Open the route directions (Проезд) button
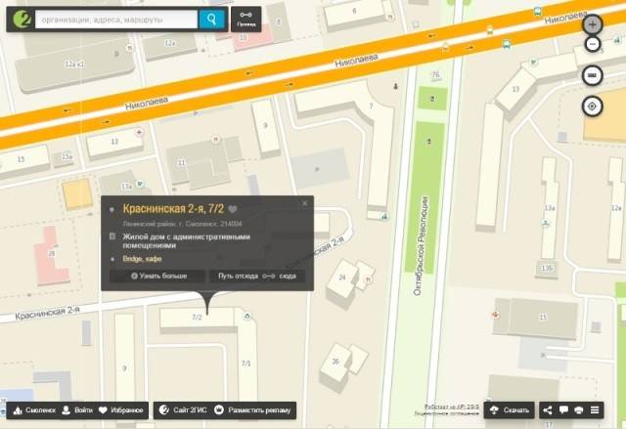 click(246, 19)
